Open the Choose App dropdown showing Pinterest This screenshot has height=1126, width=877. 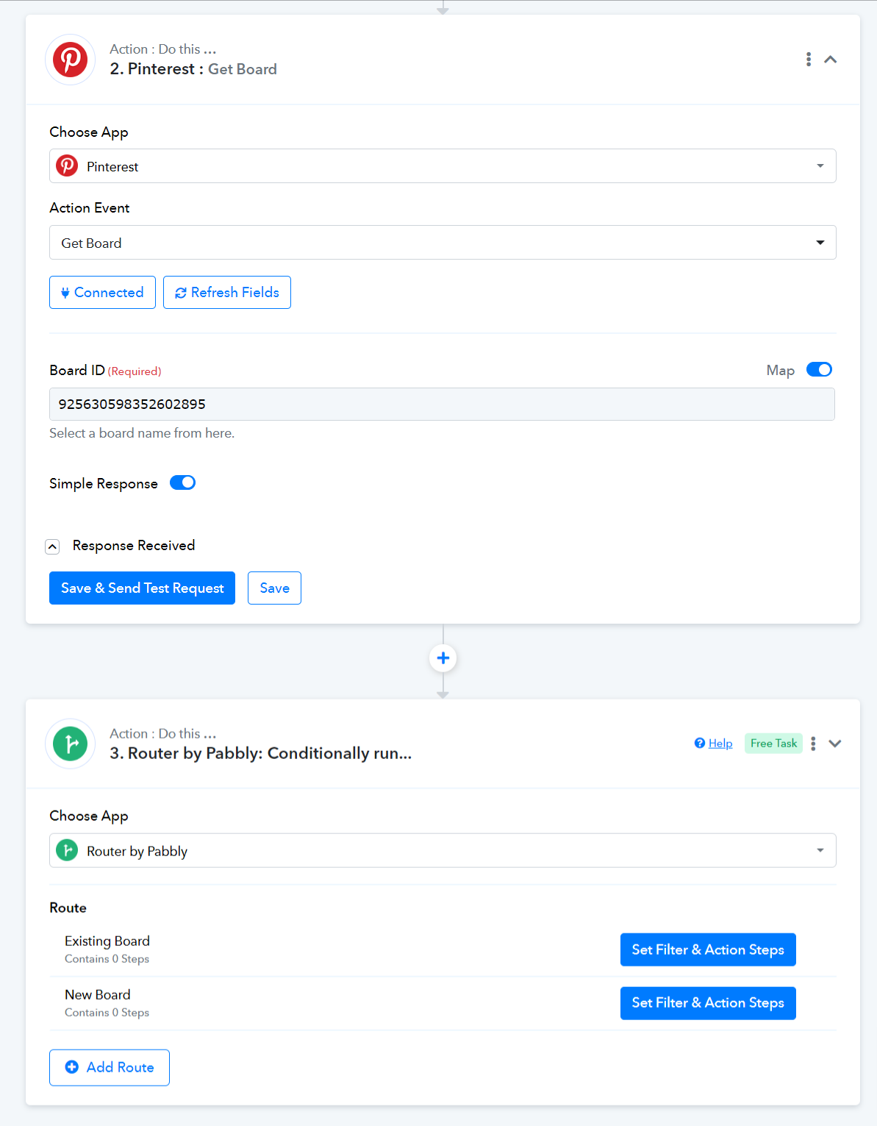(x=443, y=166)
